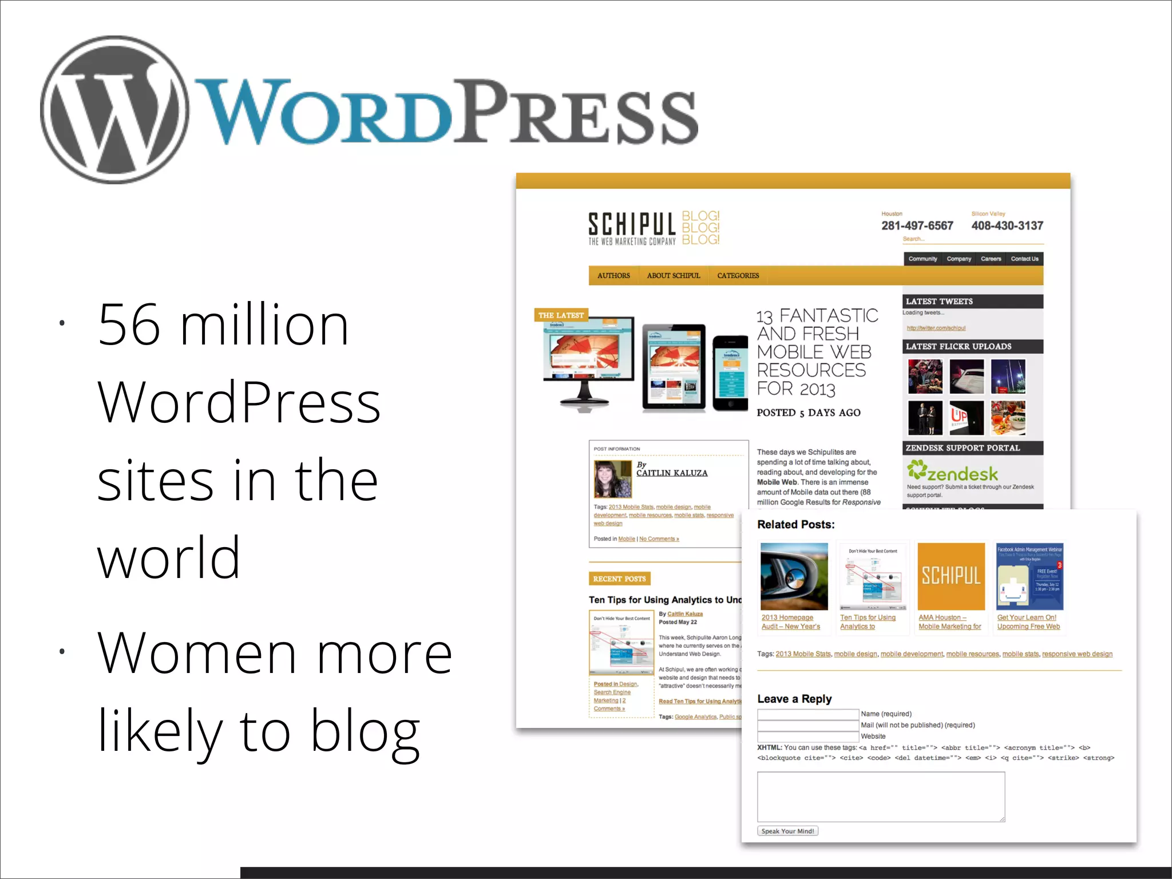
Task: Click Caitlin Kaluza author photo
Action: [x=612, y=480]
